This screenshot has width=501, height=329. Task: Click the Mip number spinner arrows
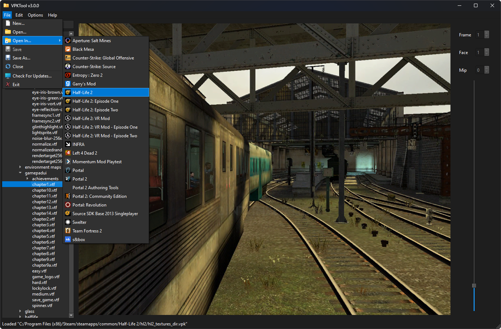(487, 70)
